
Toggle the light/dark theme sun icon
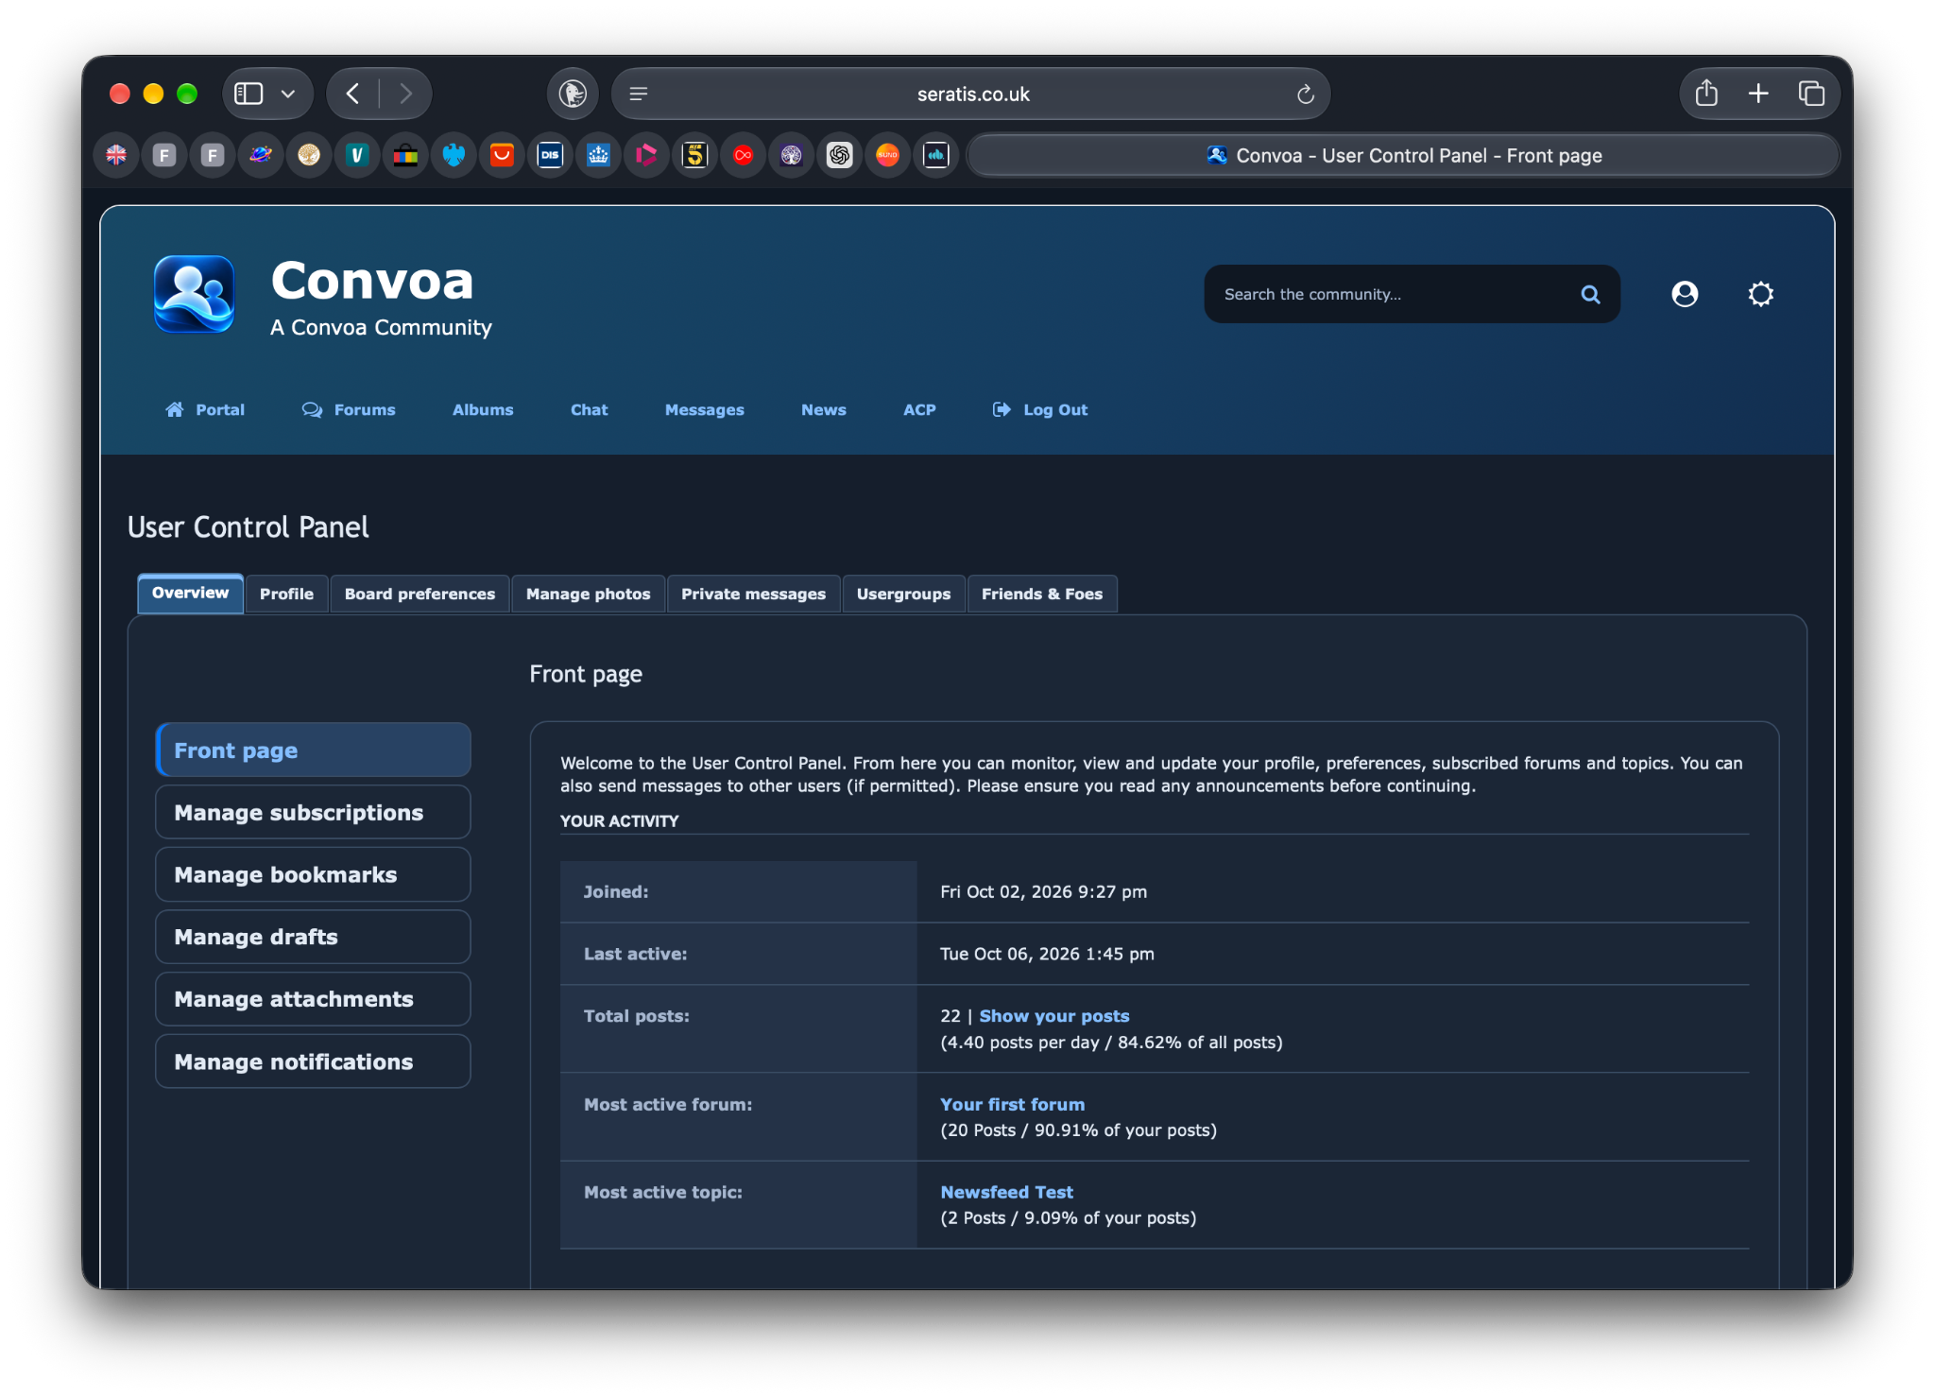tap(1760, 295)
